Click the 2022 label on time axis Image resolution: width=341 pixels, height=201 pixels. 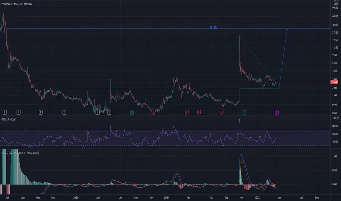(x=257, y=198)
